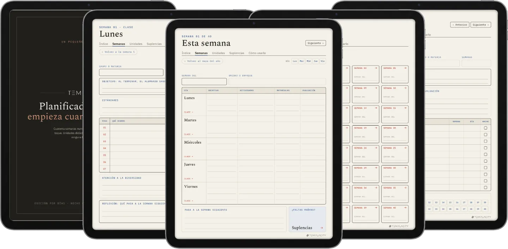This screenshot has width=508, height=249.
Task: Open the Semana 34 week card
Action: click(x=365, y=194)
